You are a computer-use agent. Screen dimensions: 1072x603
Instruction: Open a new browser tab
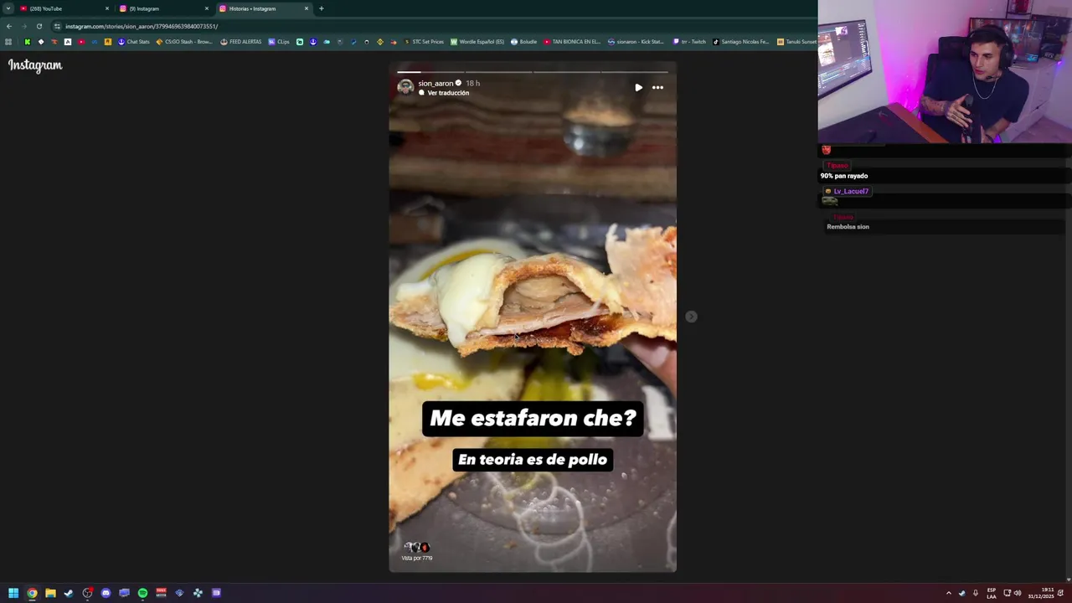click(x=322, y=8)
